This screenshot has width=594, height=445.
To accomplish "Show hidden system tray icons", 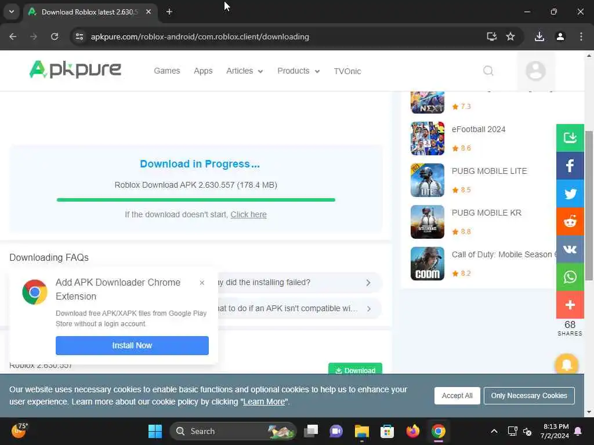I will [x=494, y=431].
